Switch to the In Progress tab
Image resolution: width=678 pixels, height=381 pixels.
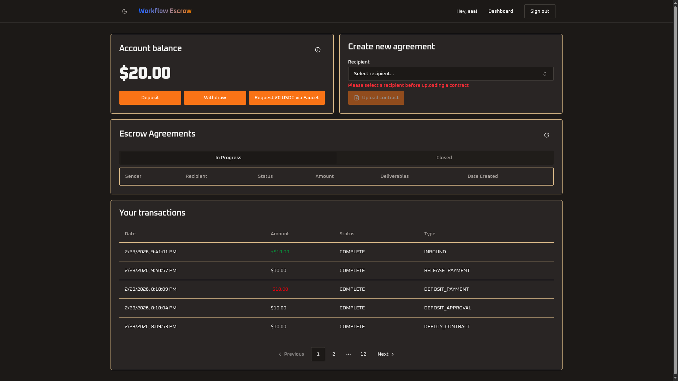228,158
